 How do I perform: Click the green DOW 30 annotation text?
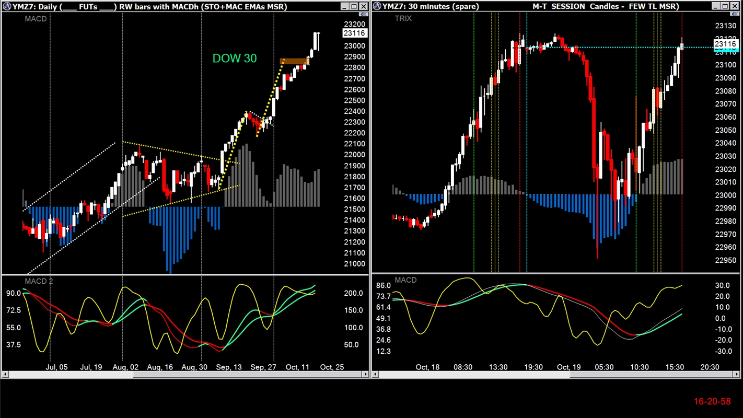tap(235, 59)
